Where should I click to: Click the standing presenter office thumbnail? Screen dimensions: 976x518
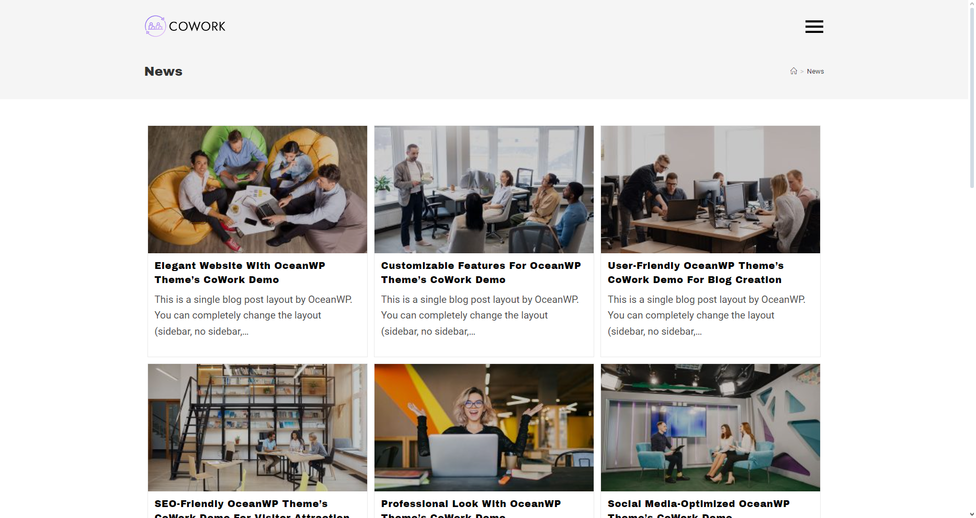(x=484, y=190)
